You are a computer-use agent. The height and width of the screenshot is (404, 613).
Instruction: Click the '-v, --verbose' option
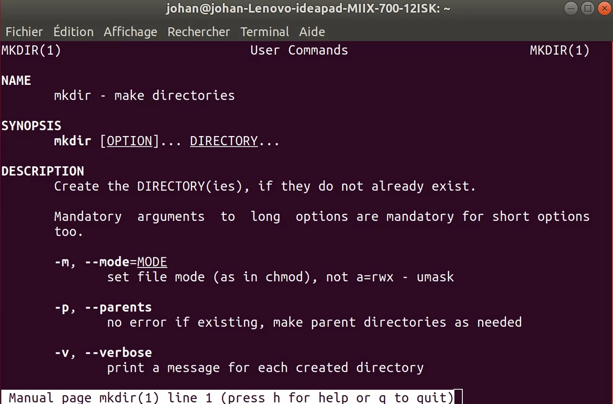103,353
